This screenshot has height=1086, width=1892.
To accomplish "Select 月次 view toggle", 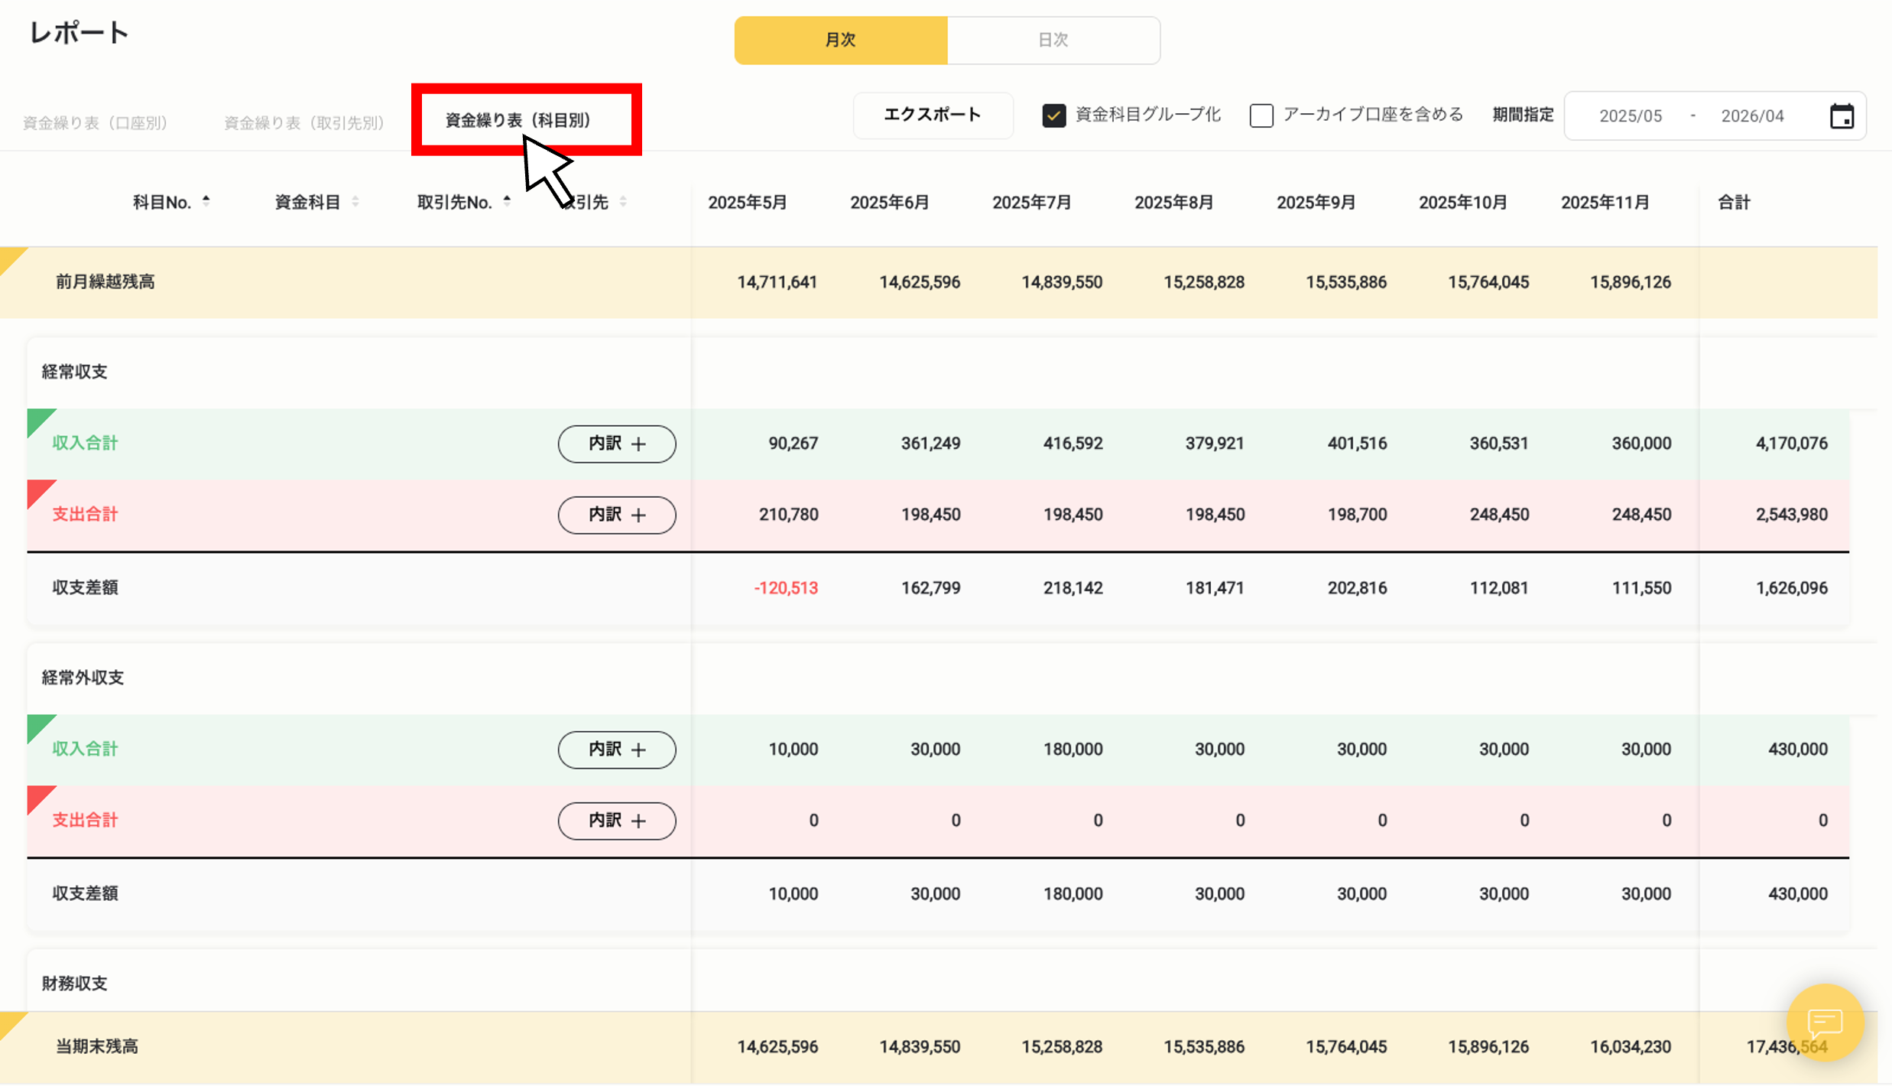I will tap(840, 40).
